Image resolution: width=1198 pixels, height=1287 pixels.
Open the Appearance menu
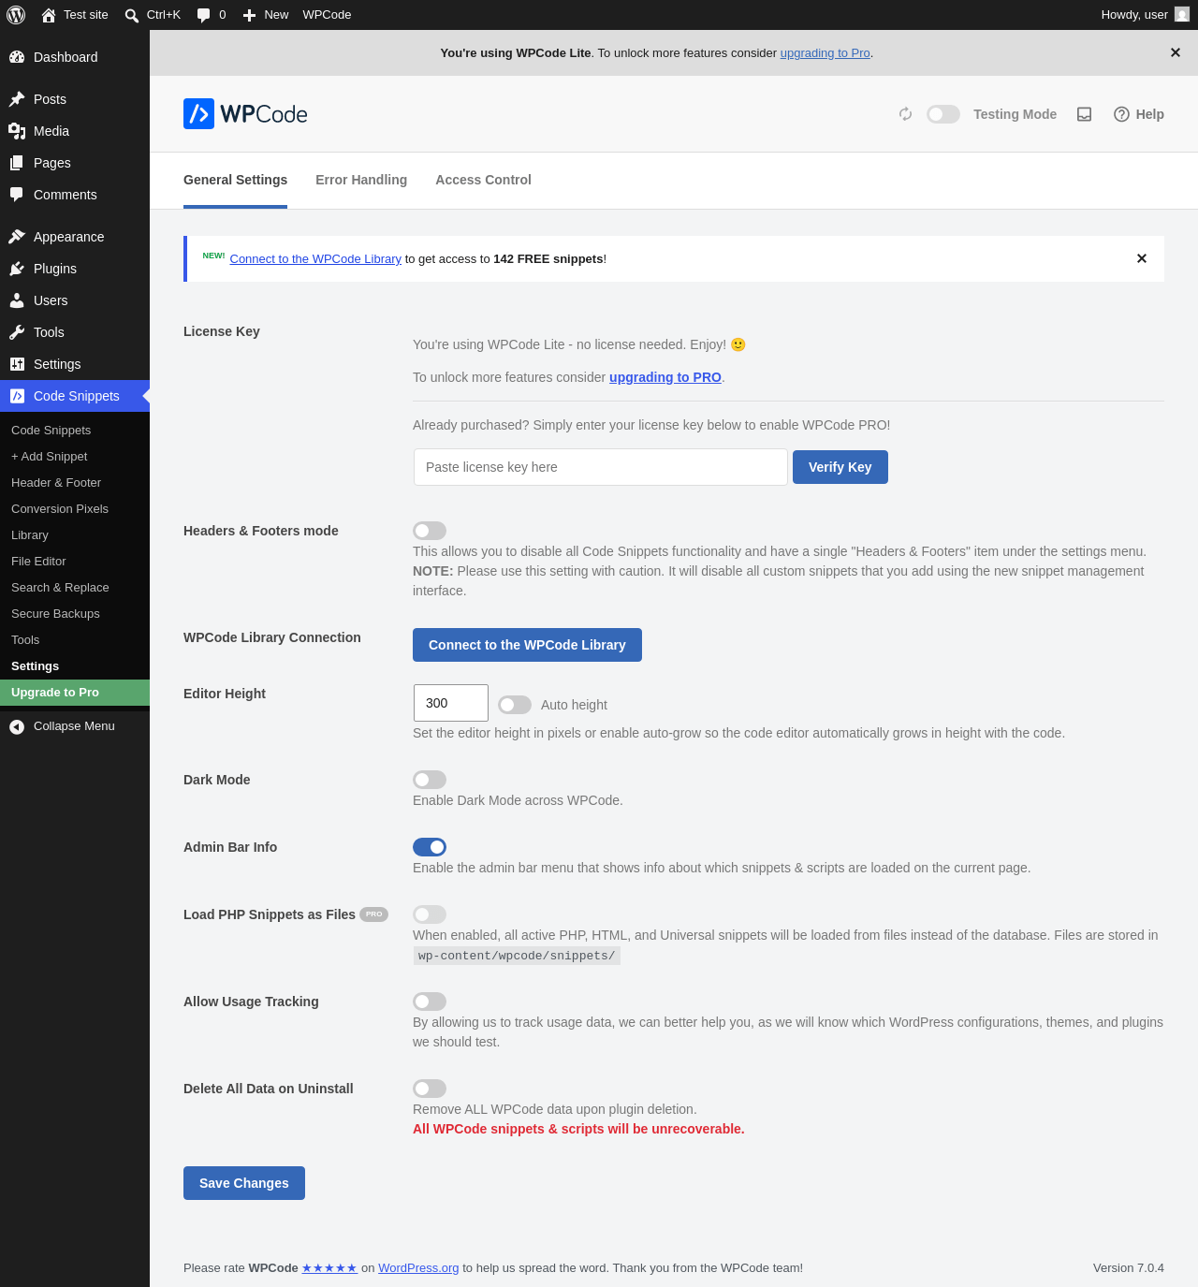75,237
